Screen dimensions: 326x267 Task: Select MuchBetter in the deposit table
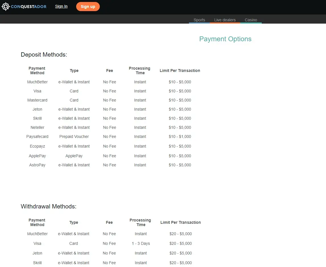pyautogui.click(x=38, y=82)
